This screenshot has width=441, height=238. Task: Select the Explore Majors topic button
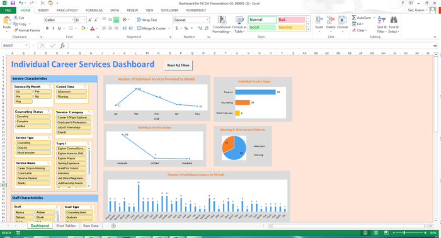click(x=72, y=159)
